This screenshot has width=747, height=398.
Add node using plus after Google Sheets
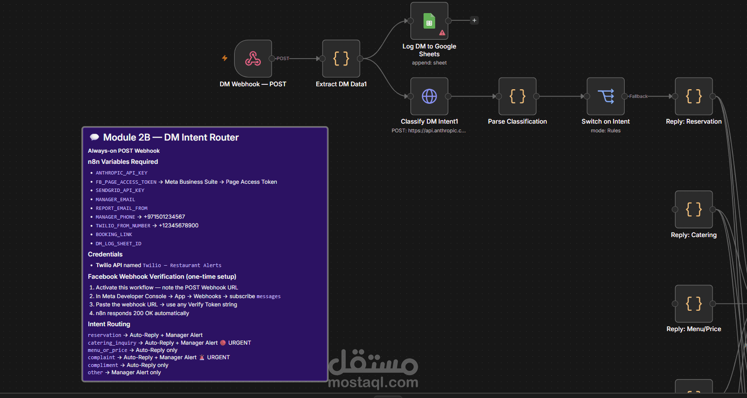click(x=475, y=20)
